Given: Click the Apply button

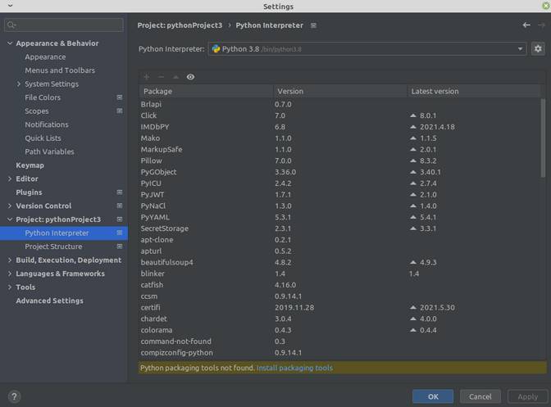Looking at the screenshot, I should tap(527, 396).
